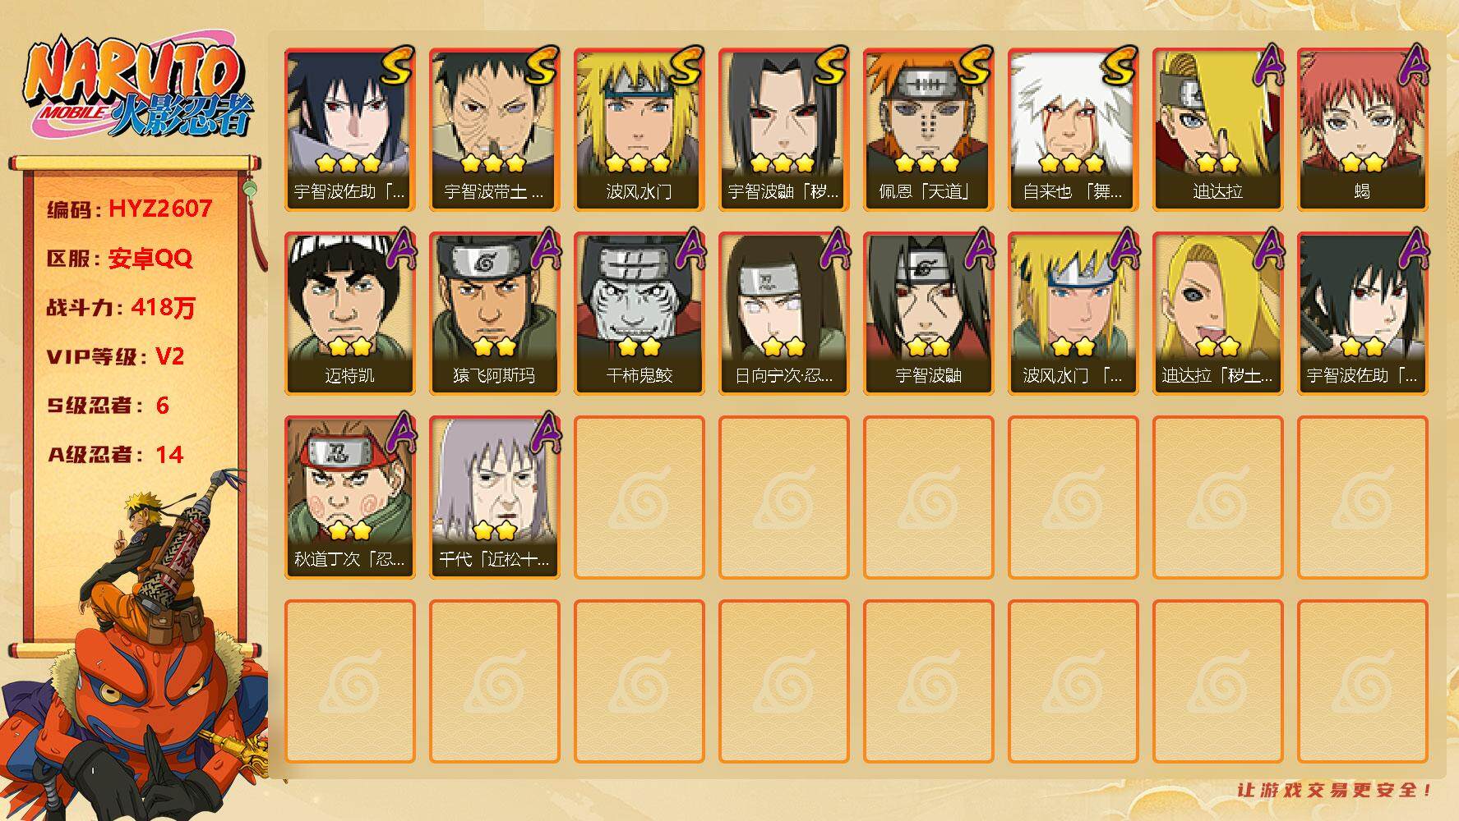
Task: Click the account code HYZ2607
Action: tap(161, 209)
